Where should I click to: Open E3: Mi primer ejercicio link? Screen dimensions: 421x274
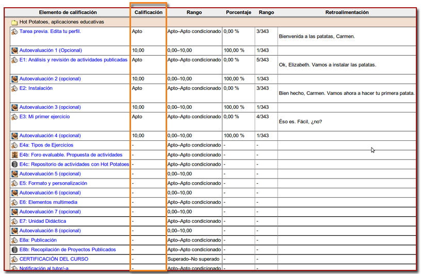pos(44,117)
